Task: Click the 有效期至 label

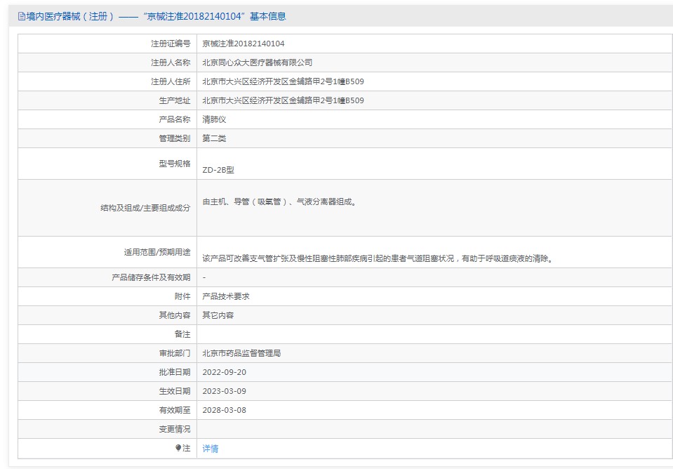Action: 174,410
